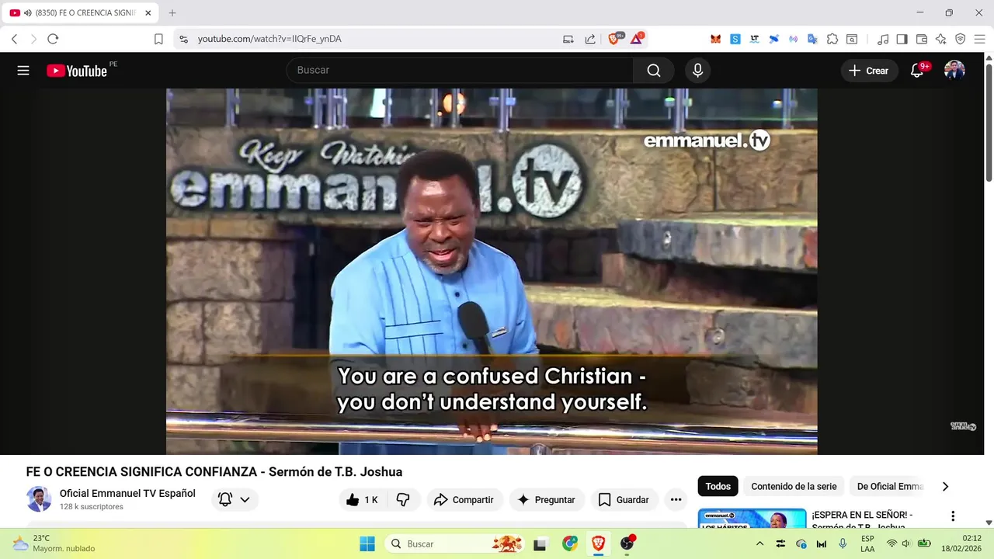Click the Compartir button
The width and height of the screenshot is (994, 559).
[464, 500]
